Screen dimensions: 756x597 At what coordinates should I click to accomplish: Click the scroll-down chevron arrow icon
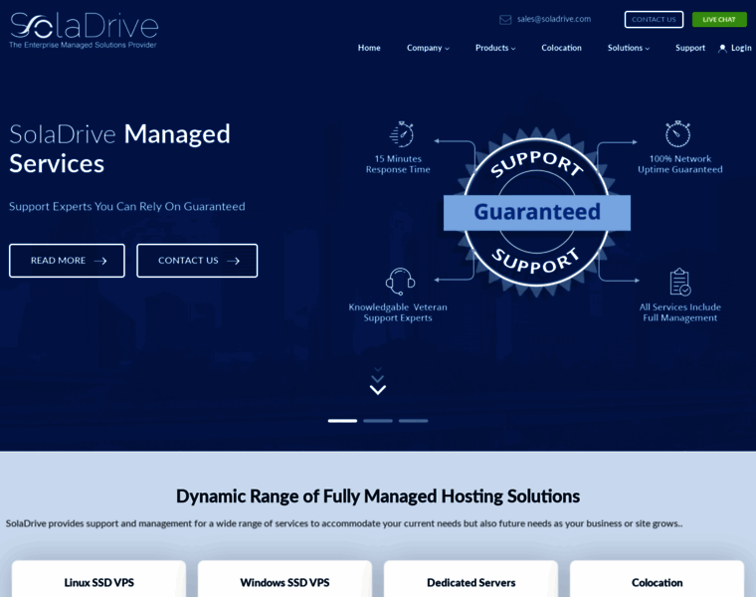(378, 388)
